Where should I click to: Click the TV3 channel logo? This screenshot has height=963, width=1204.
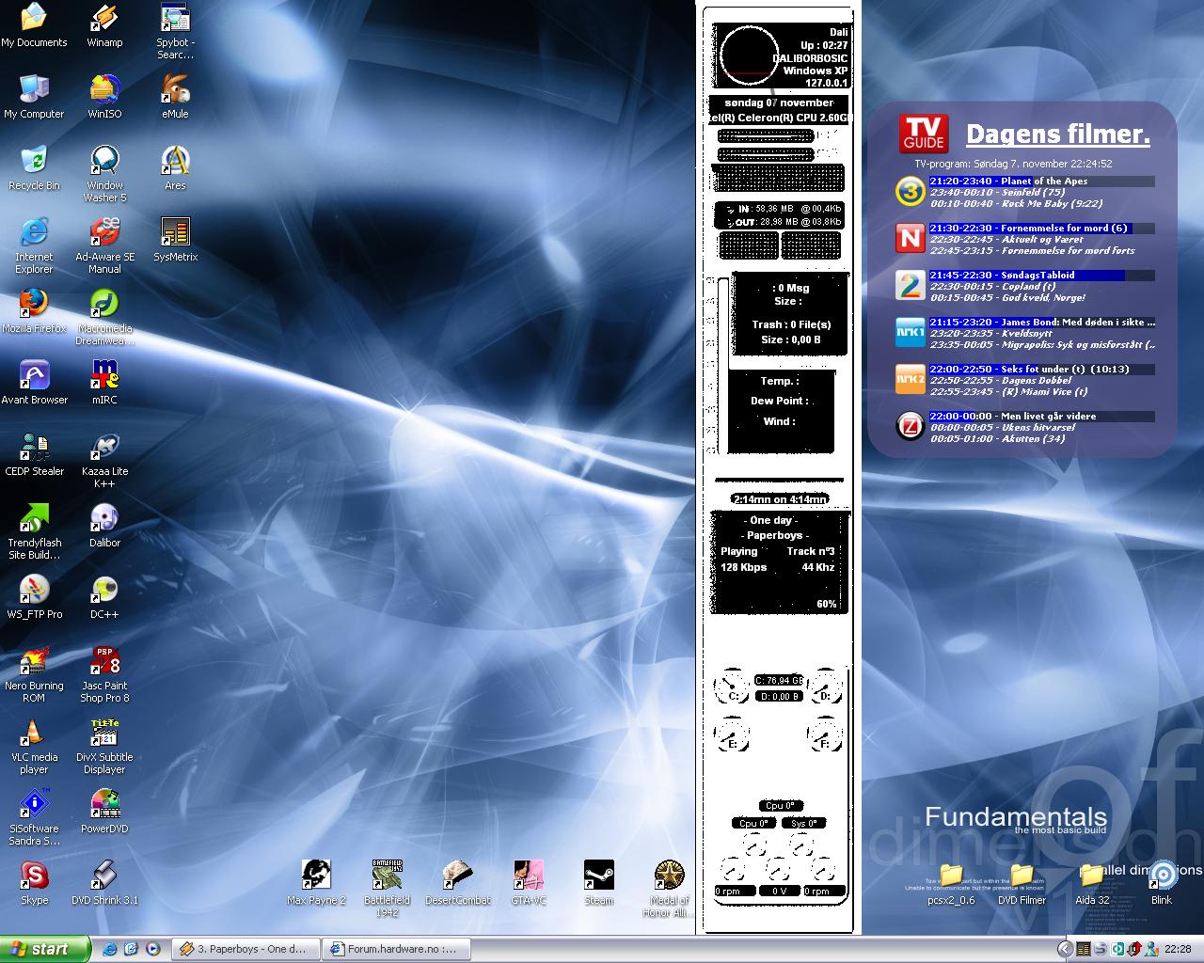tap(910, 191)
